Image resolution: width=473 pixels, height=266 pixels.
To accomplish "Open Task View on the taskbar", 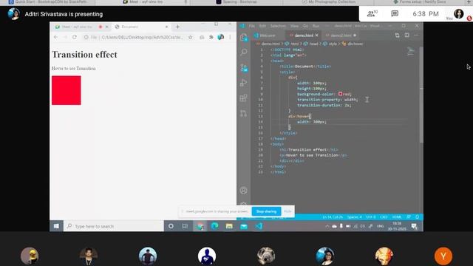I will click(185, 226).
